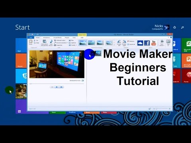This screenshot has width=191, height=143.
Task: Click the Copy icon in Clipboard group
Action: 35,43
